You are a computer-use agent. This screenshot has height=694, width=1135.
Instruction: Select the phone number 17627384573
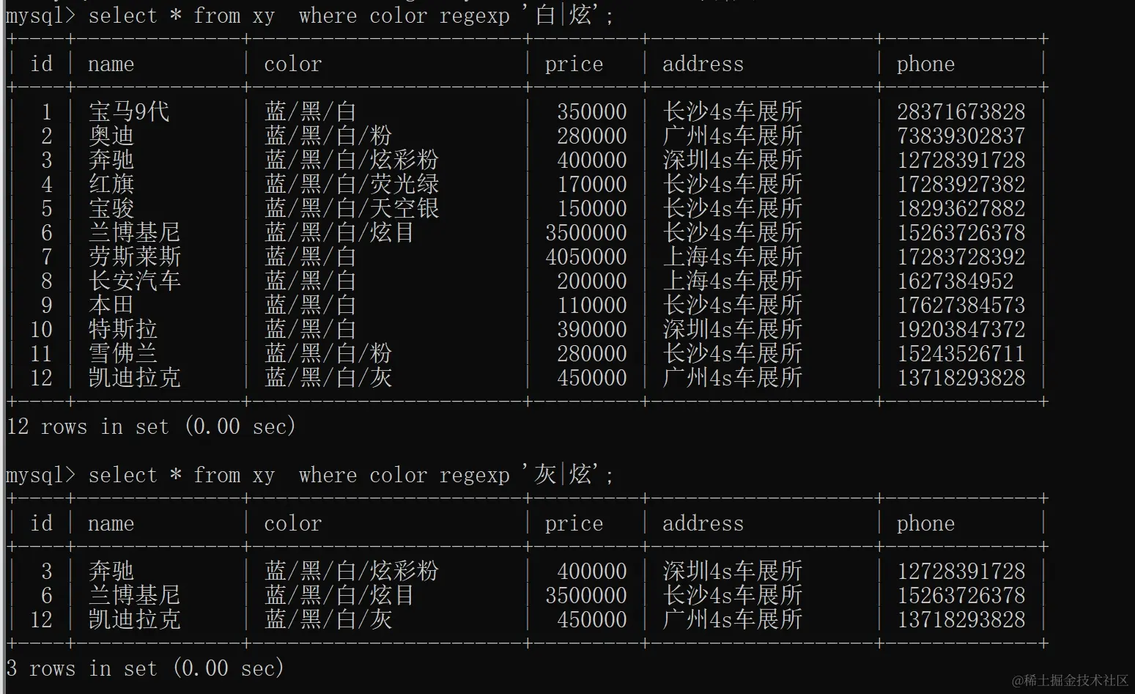pos(961,305)
